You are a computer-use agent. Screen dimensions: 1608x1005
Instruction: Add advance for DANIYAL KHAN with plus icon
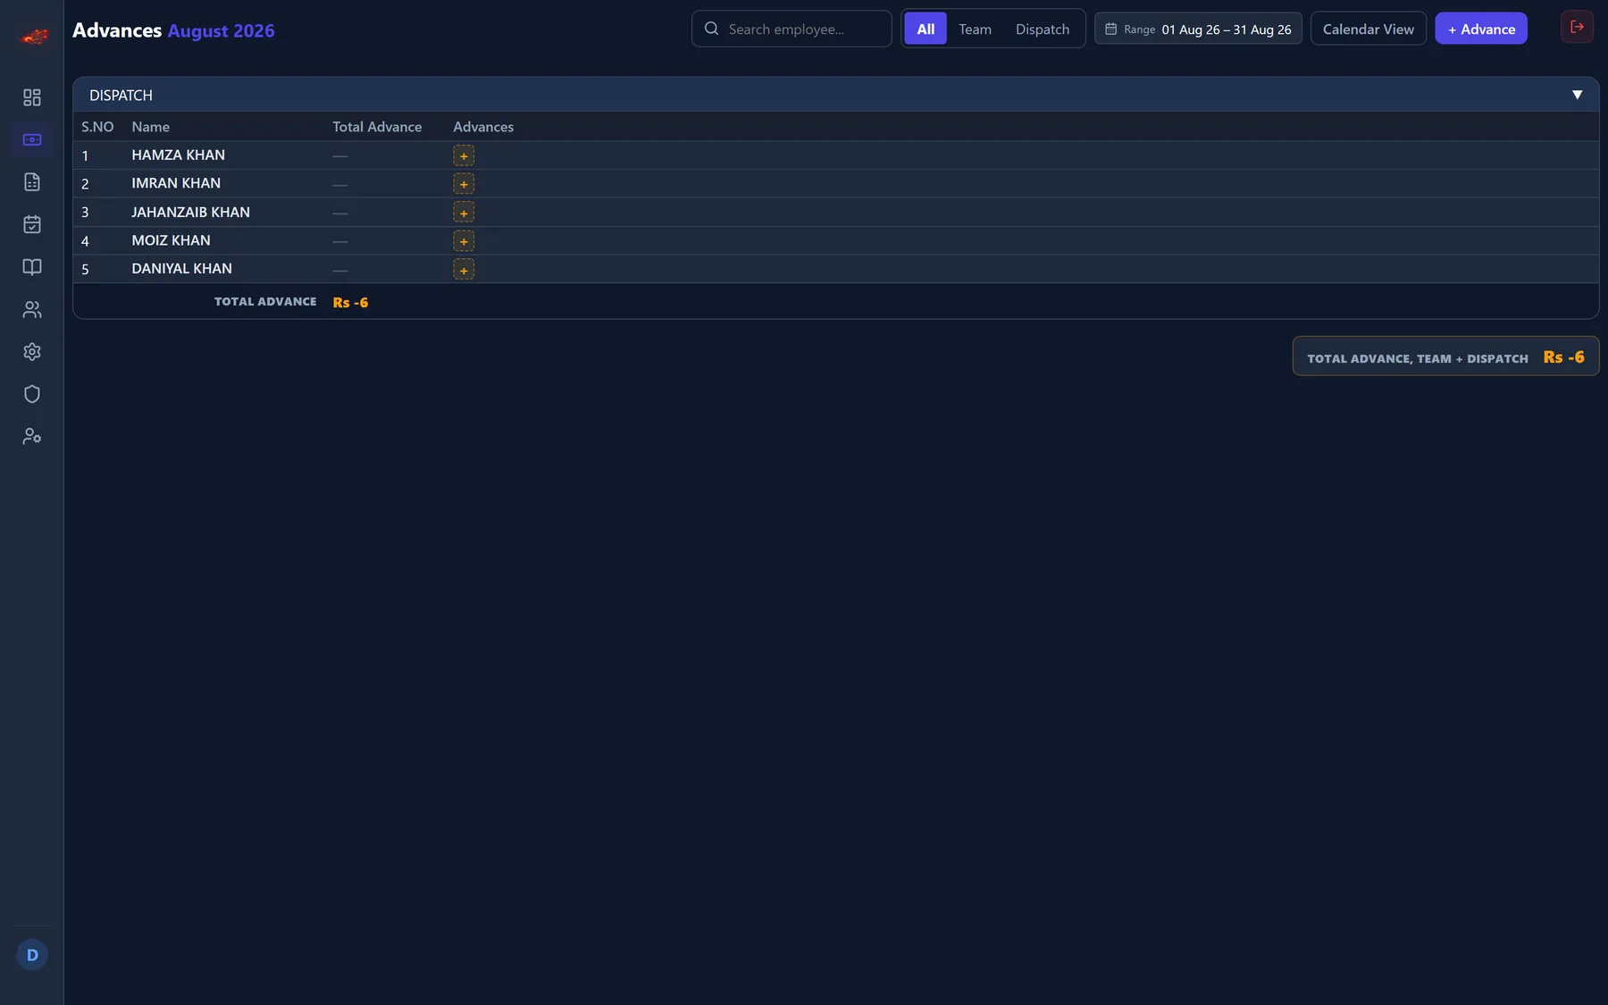tap(464, 270)
